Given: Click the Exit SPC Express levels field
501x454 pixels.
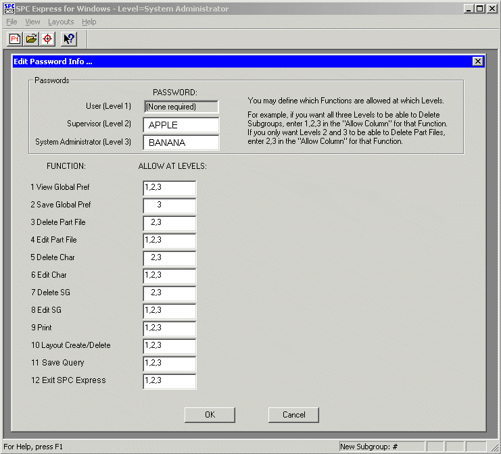Looking at the screenshot, I should (170, 381).
